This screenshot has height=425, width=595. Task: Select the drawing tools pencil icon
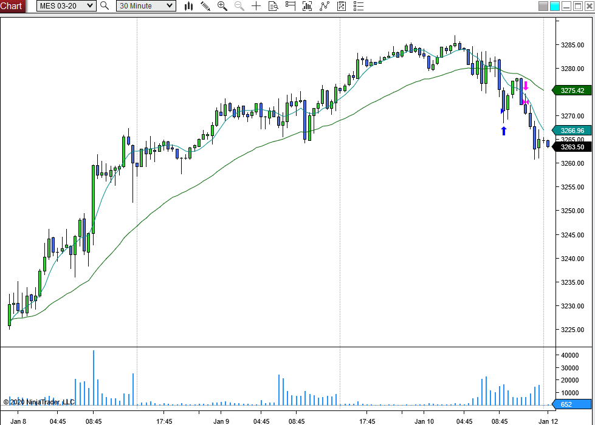(x=205, y=5)
